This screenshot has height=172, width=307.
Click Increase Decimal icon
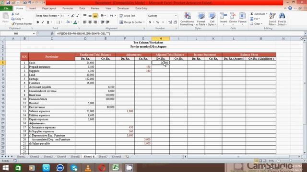tap(170, 22)
